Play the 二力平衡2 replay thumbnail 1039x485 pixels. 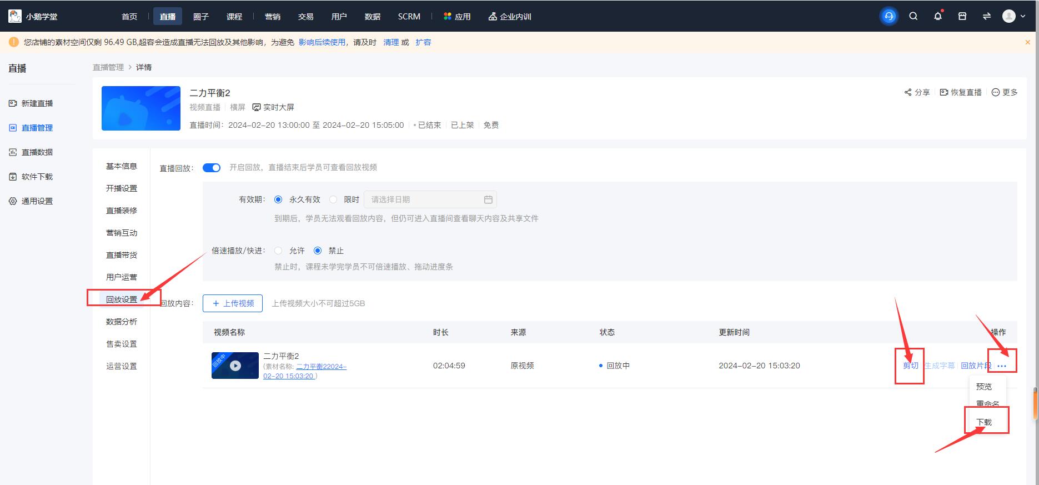(x=235, y=366)
